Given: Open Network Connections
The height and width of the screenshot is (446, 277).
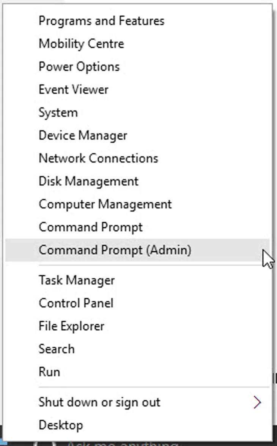Looking at the screenshot, I should pos(98,158).
